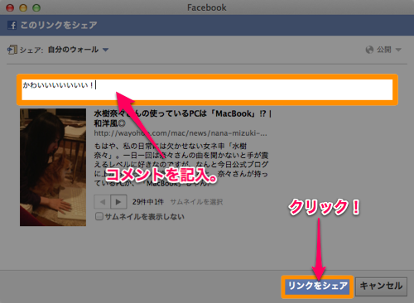Click the comment text field with かわいい text
This screenshot has height=303, width=414.
click(207, 89)
